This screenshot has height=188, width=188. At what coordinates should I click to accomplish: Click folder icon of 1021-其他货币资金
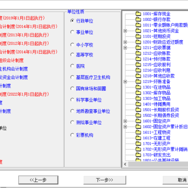[x=138, y=31]
